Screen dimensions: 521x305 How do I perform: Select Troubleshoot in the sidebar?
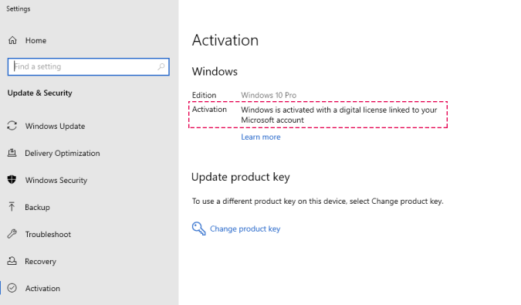(x=48, y=234)
